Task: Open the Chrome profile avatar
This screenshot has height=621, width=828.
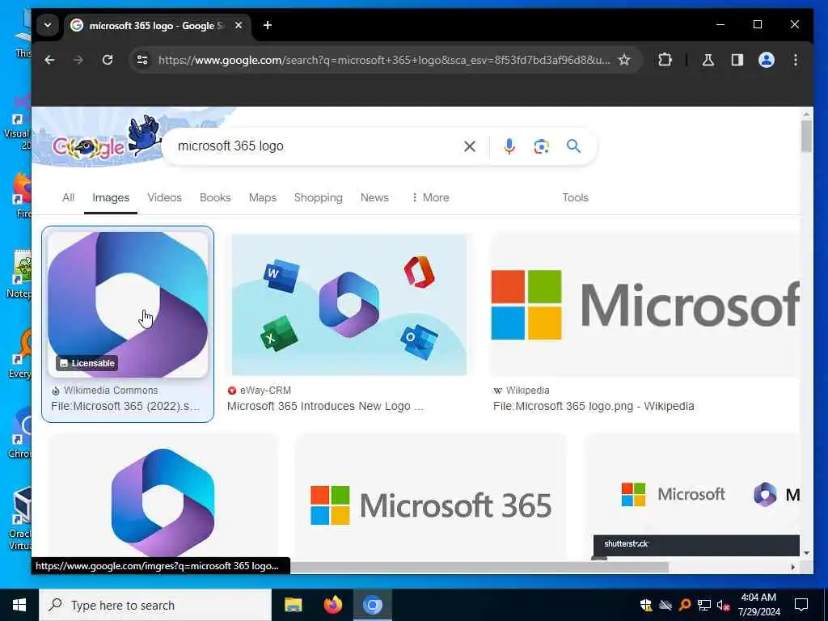Action: click(x=767, y=60)
